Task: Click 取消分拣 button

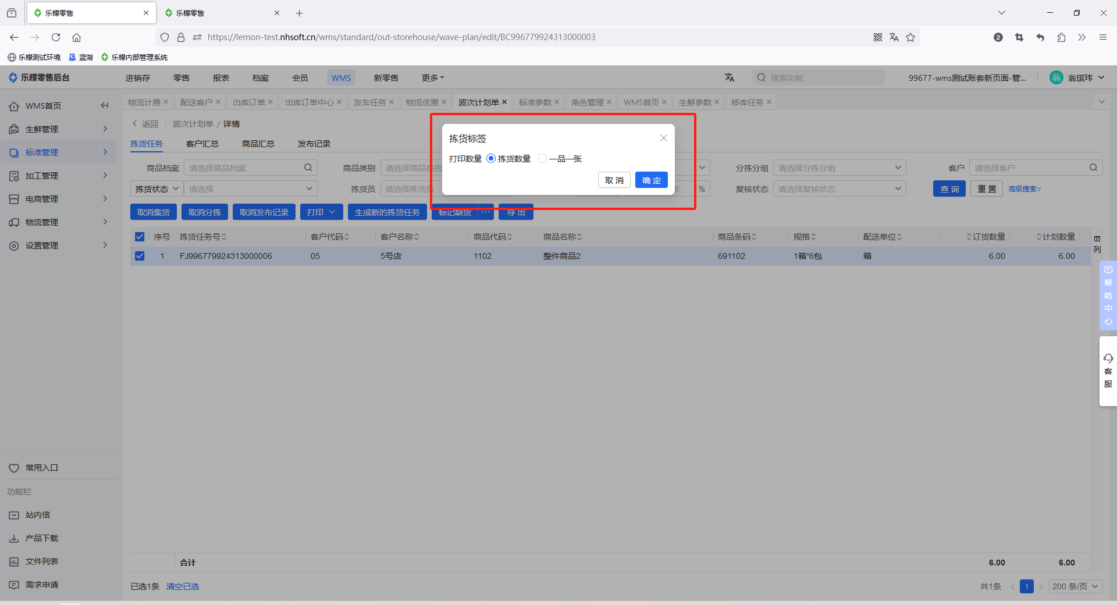Action: click(x=205, y=212)
